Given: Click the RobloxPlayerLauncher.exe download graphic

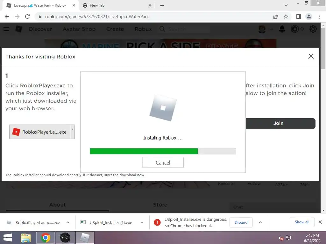Looking at the screenshot, I should coord(40,132).
